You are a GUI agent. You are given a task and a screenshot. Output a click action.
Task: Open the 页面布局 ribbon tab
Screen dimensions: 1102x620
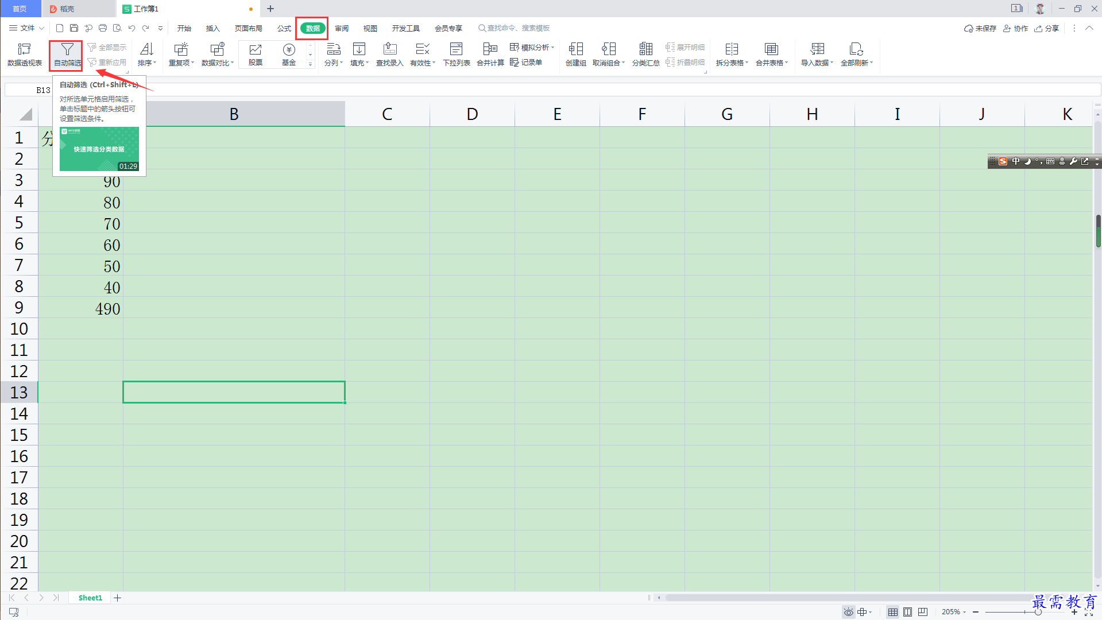(248, 28)
